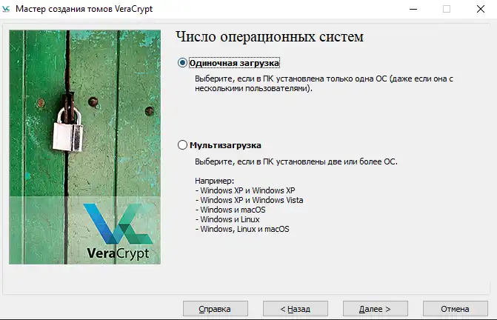497x320 pixels.
Task: Select the Одиночная загрузка radio option
Action: [182, 63]
